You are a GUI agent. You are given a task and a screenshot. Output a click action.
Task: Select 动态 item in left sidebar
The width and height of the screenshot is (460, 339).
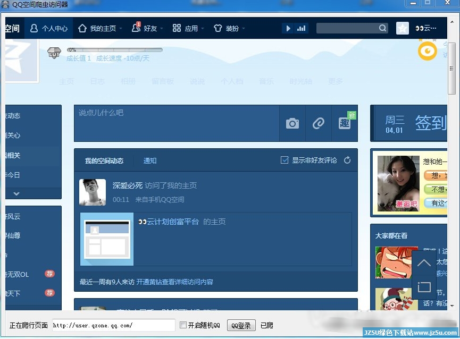(x=13, y=116)
